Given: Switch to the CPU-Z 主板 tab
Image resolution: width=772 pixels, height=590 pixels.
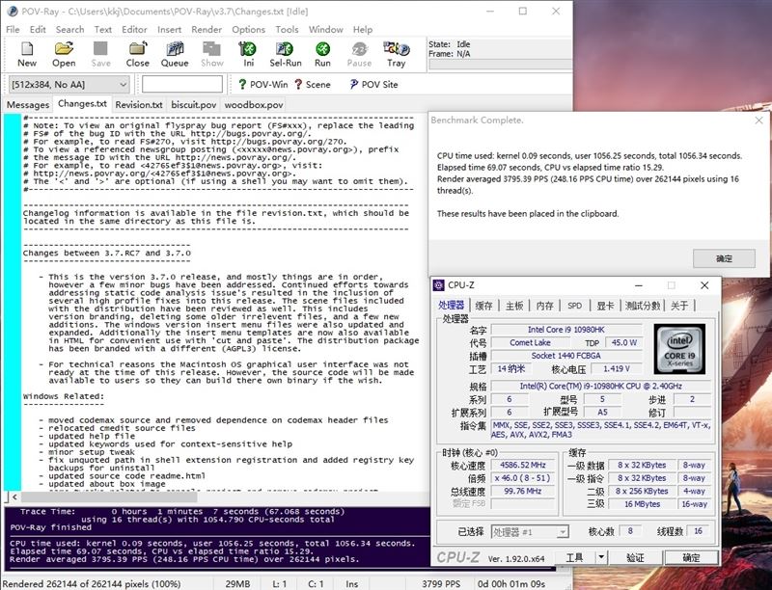Looking at the screenshot, I should [x=514, y=306].
